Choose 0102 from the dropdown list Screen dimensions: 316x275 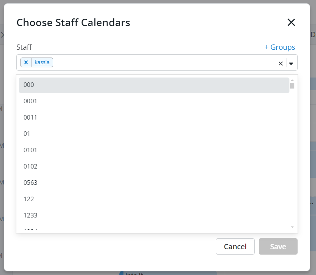(154, 166)
